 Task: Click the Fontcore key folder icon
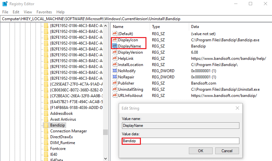tap(46, 149)
